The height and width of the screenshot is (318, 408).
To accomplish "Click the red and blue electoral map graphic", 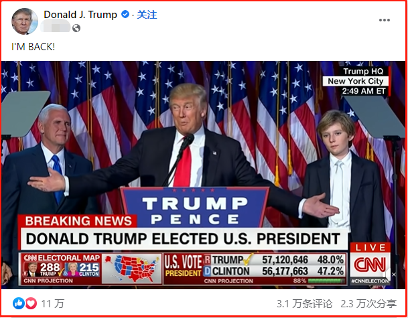I will point(132,269).
